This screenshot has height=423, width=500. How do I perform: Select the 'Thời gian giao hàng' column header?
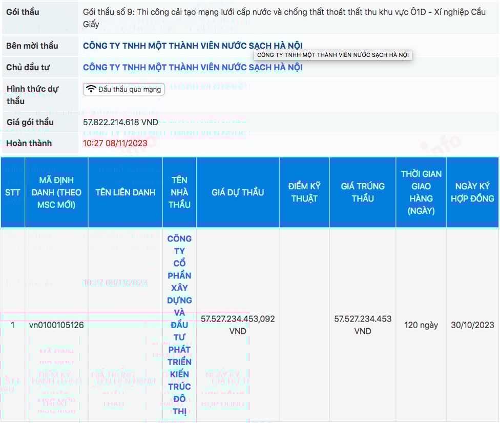pyautogui.click(x=421, y=192)
